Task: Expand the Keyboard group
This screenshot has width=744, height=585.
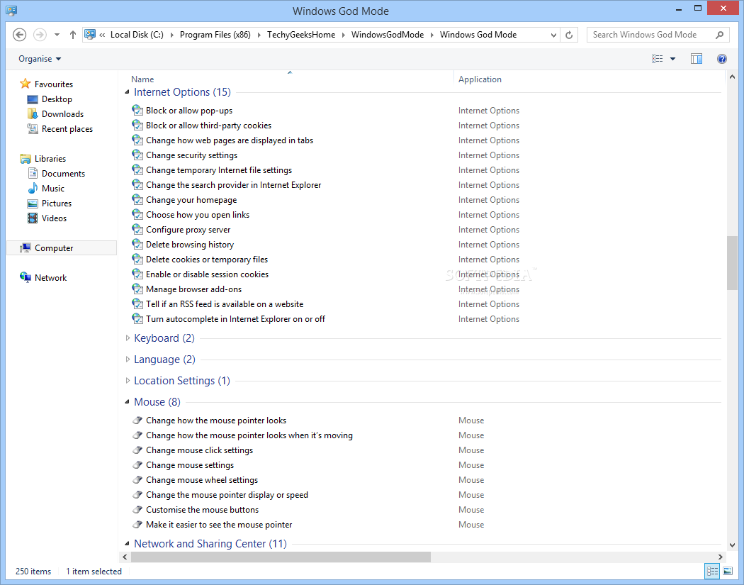Action: point(127,338)
